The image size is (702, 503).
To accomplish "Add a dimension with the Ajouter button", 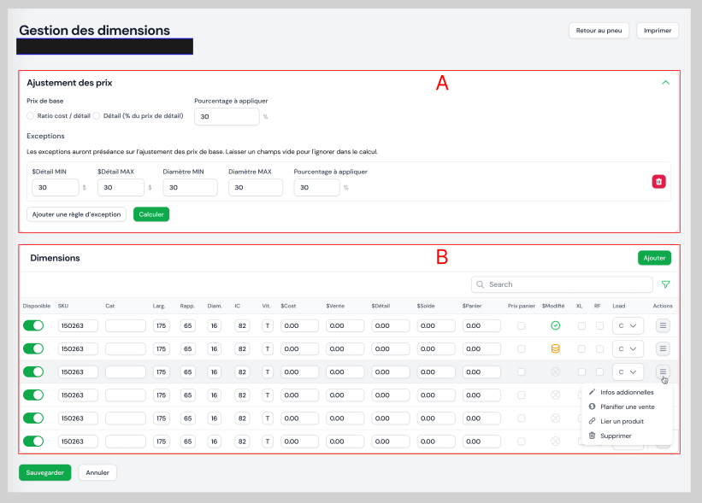I will (x=654, y=258).
